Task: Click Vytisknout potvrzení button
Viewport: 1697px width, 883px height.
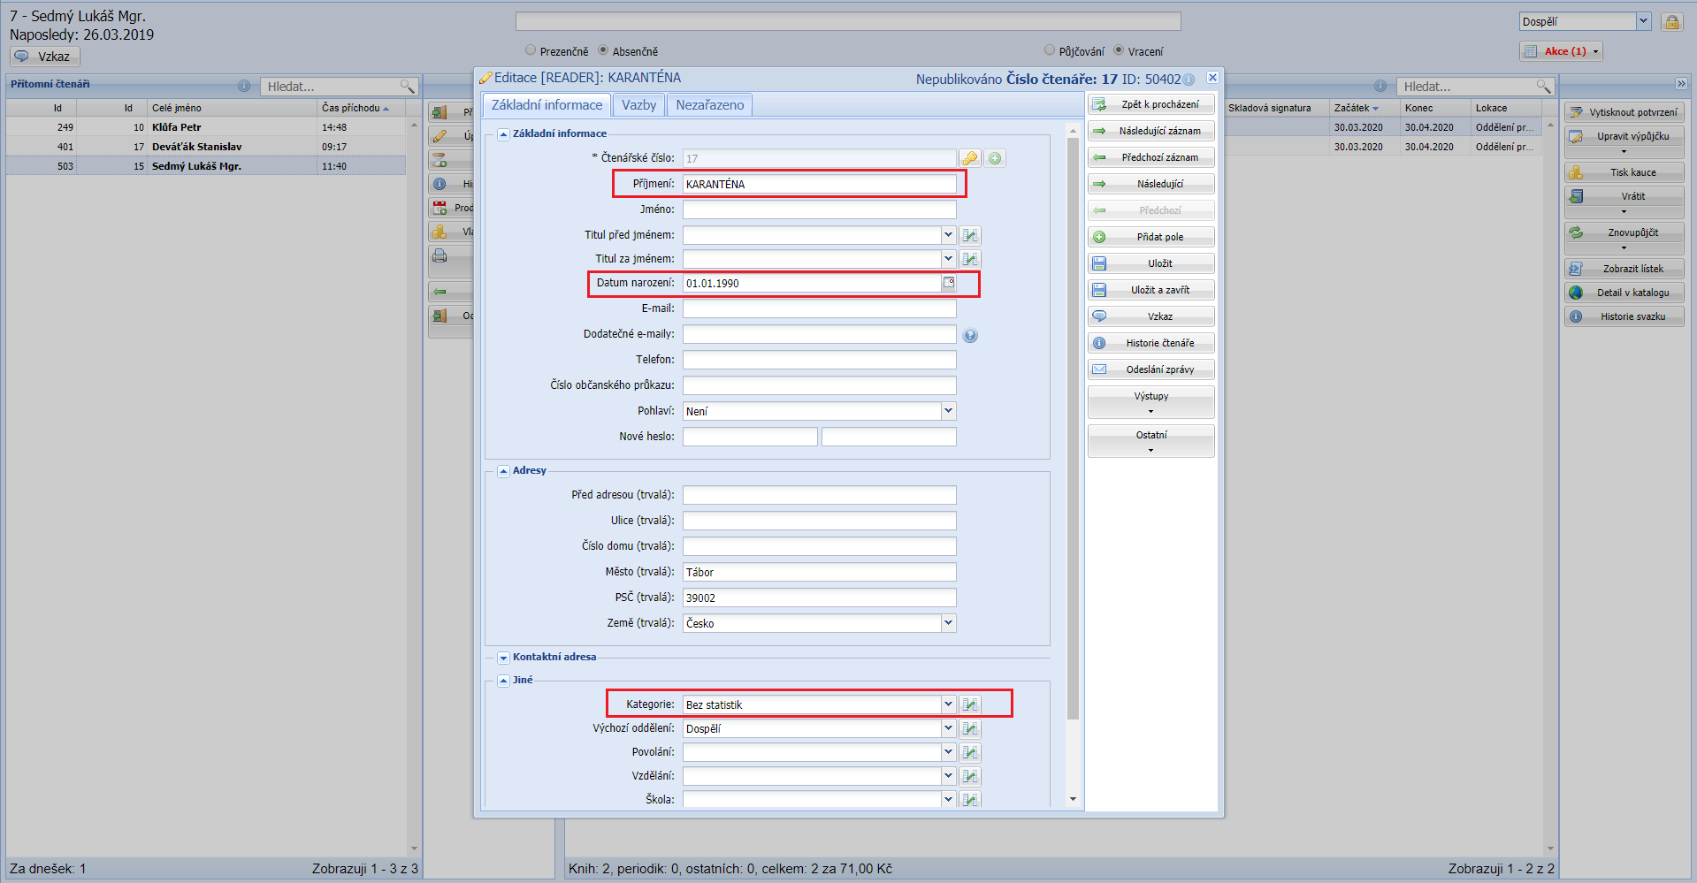Action: tap(1624, 112)
